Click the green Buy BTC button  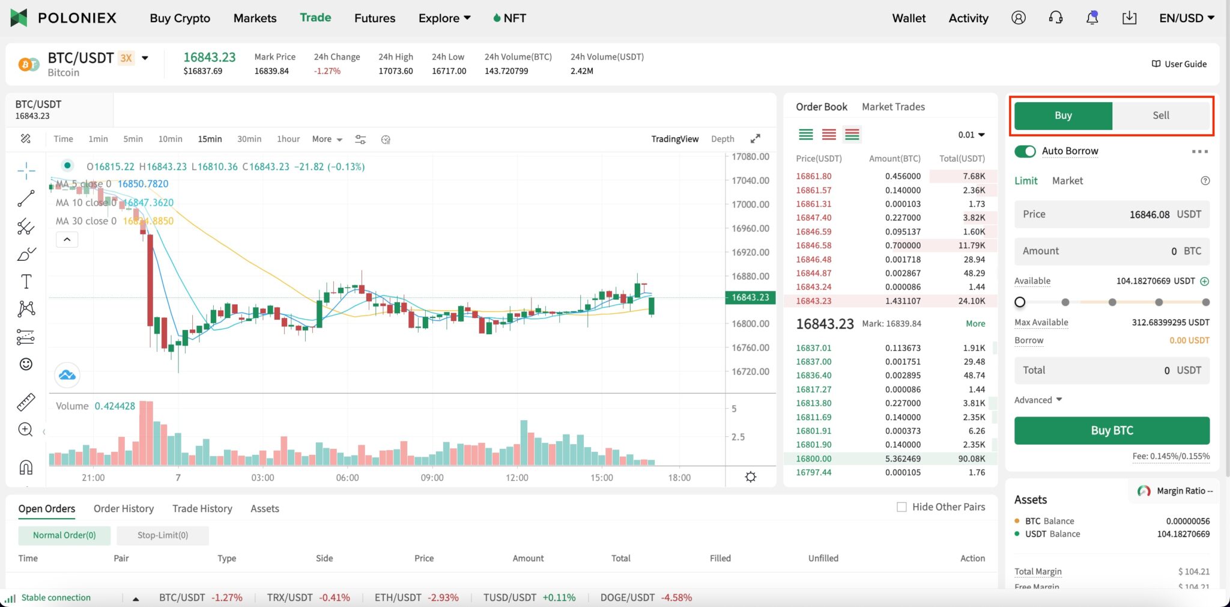click(x=1112, y=430)
